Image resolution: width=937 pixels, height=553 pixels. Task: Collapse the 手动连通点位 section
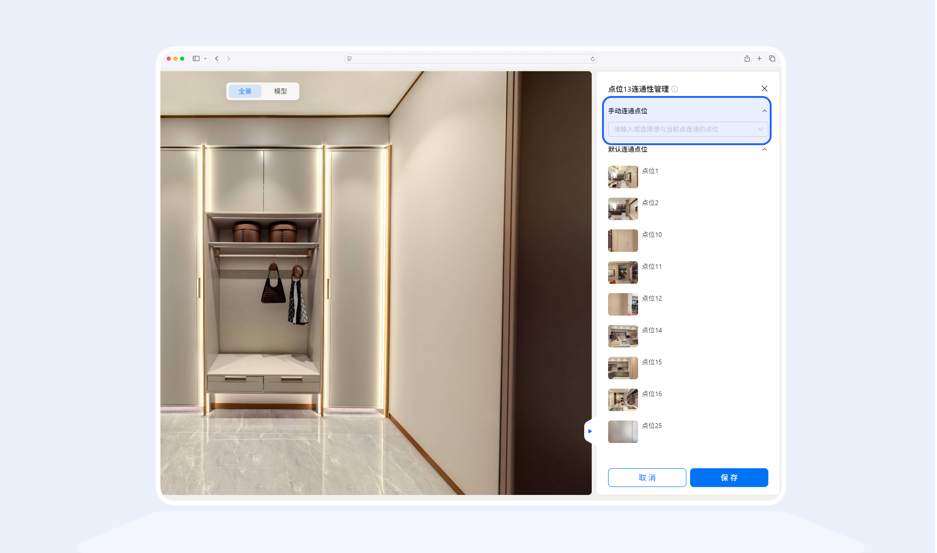click(765, 111)
